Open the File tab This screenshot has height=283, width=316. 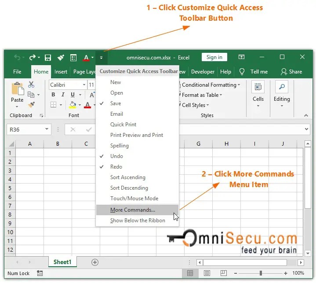[x=17, y=72]
